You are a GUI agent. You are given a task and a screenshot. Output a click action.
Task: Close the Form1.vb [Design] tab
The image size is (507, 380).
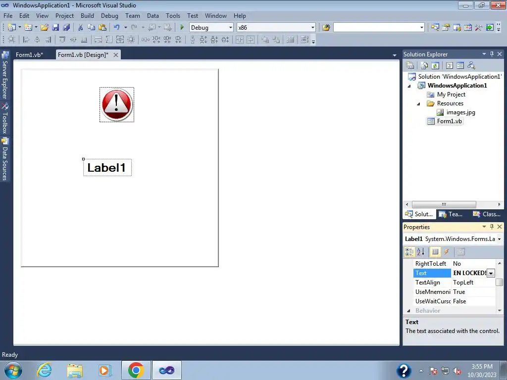115,55
